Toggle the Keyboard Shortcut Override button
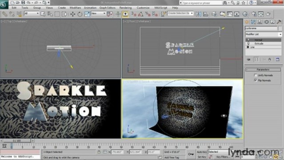The width and height of the screenshot is (284, 160). [x=125, y=14]
